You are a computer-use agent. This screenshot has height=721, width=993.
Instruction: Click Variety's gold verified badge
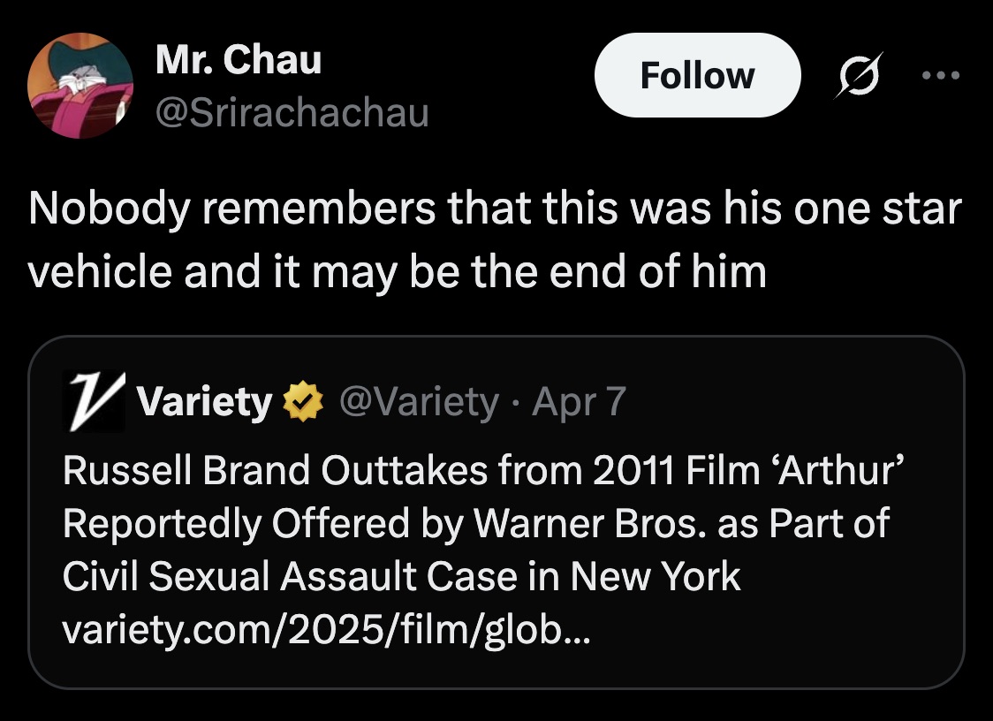click(302, 403)
